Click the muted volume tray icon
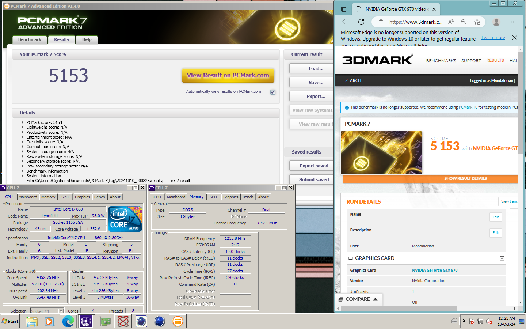526x329 pixels. (x=489, y=321)
